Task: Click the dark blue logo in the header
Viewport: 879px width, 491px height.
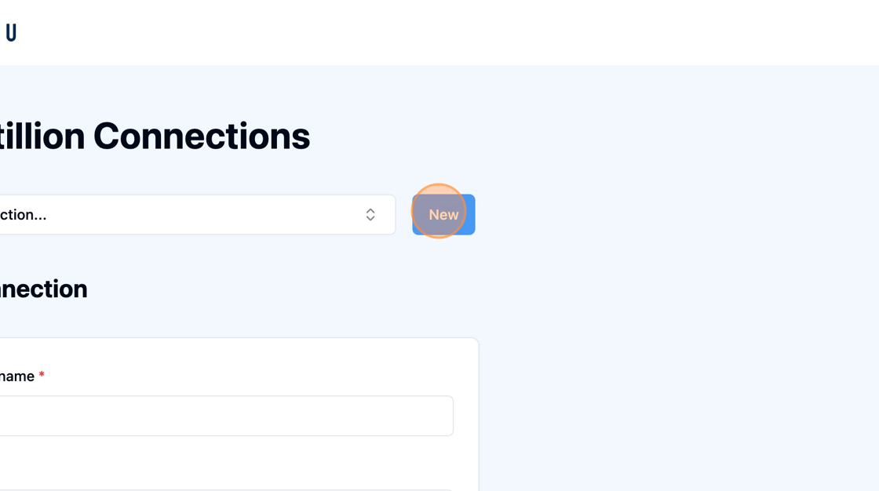Action: [11, 32]
